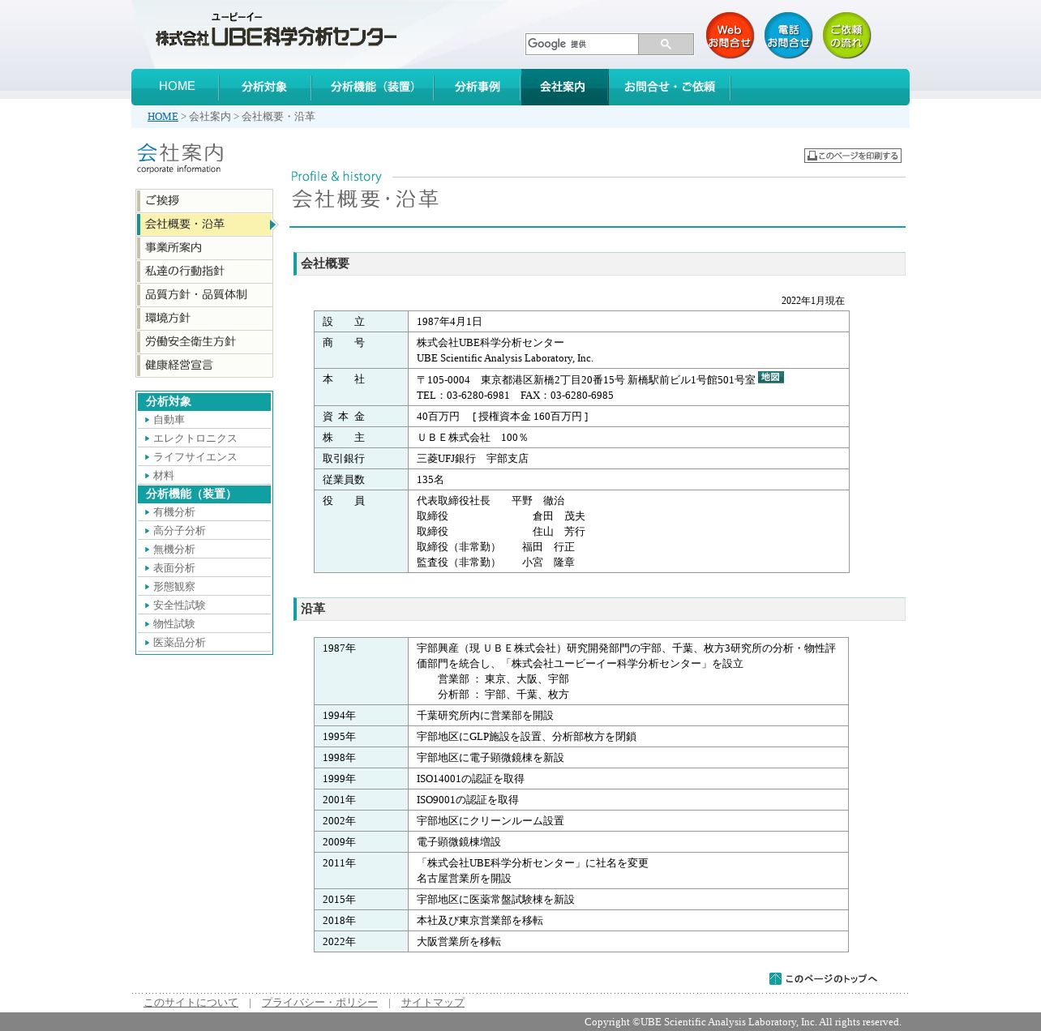Open the 無機分析 sidebar link

(x=173, y=550)
